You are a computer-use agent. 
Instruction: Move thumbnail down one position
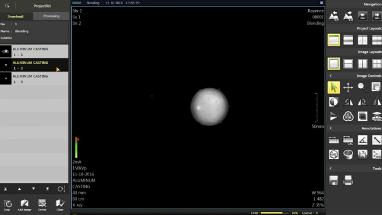click(x=33, y=189)
